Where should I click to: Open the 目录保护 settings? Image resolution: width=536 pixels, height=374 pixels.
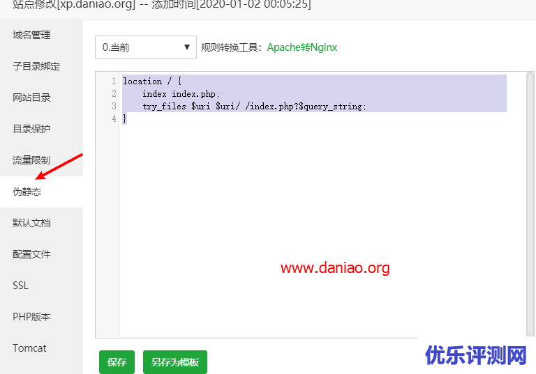point(32,129)
